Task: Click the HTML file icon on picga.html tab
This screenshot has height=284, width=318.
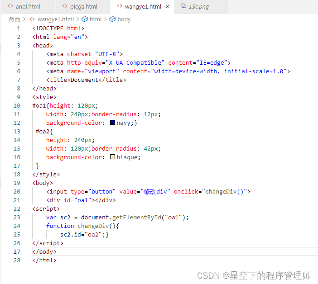Action: pyautogui.click(x=65, y=6)
